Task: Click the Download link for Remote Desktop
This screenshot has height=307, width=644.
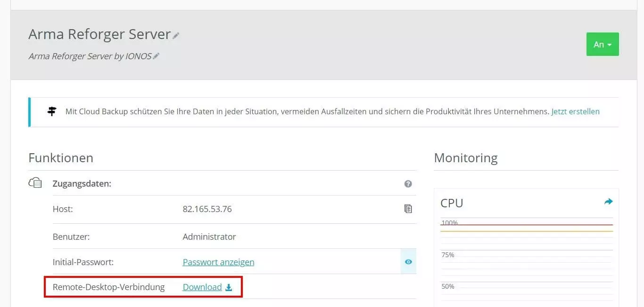Action: [202, 287]
